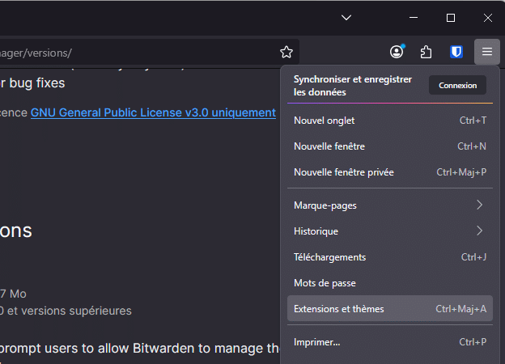Open the Extensions puzzle-piece icon
505x364 pixels.
click(x=426, y=52)
